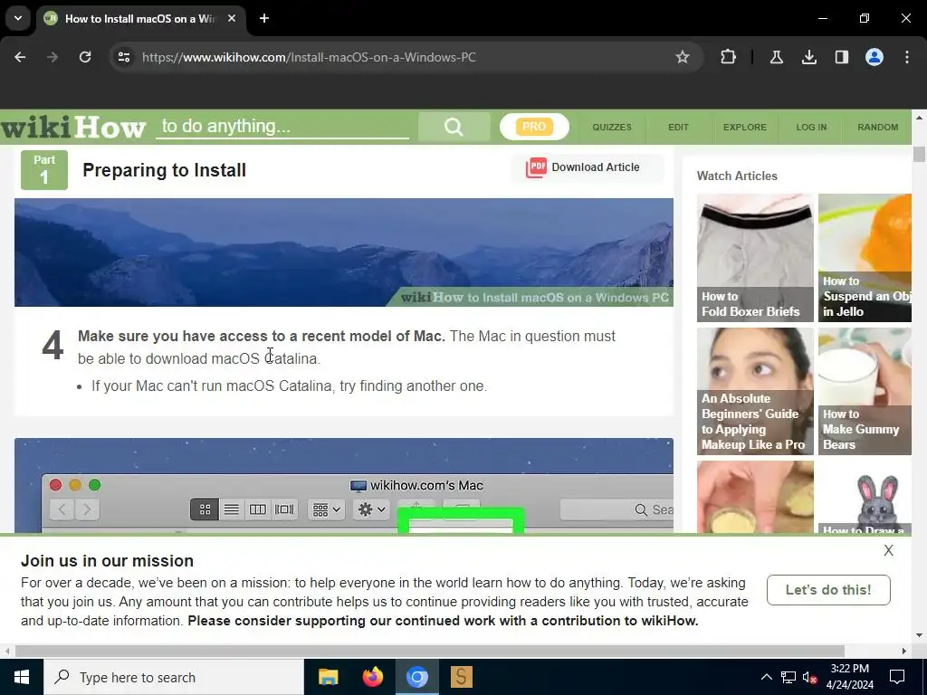This screenshot has height=695, width=927.
Task: Select the How to Install macOS tab
Action: 142,18
